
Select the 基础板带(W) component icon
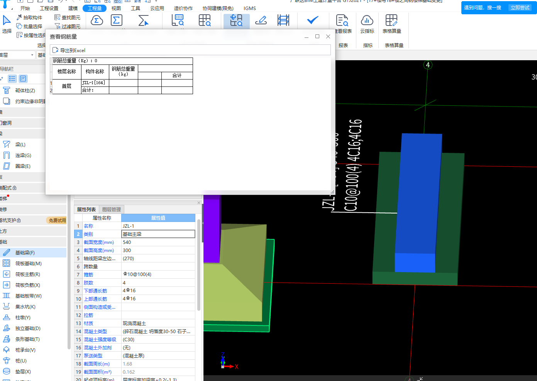pos(7,296)
